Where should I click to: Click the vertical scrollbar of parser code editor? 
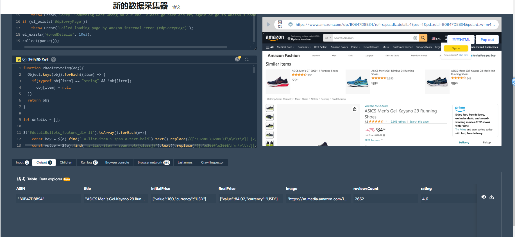point(254,70)
